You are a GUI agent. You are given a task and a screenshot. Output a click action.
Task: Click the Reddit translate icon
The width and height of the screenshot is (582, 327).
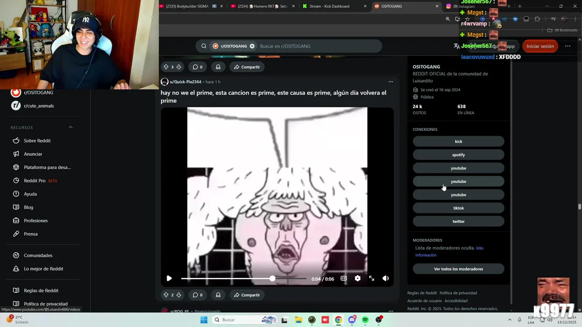pos(457,46)
